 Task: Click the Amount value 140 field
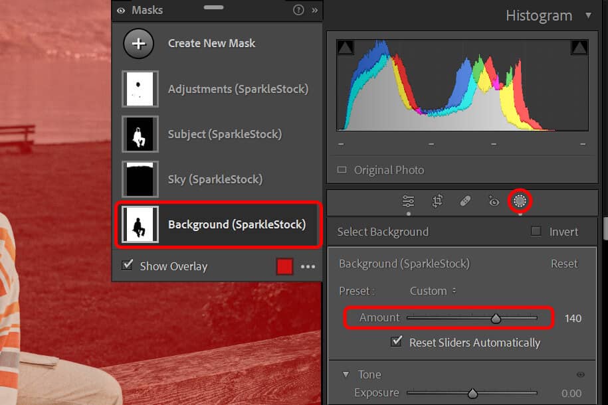573,319
